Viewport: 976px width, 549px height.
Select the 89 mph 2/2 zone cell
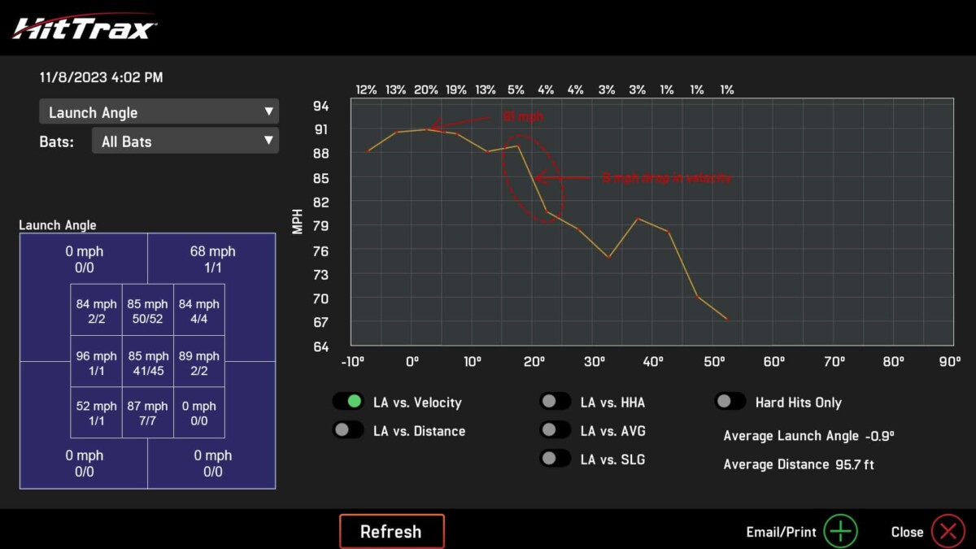(199, 362)
